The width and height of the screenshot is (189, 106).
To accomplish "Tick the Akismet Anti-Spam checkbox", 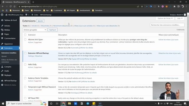I will pos(25,39).
